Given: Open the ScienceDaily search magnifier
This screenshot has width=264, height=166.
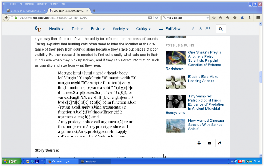Looking at the screenshot, I should coord(221,29).
